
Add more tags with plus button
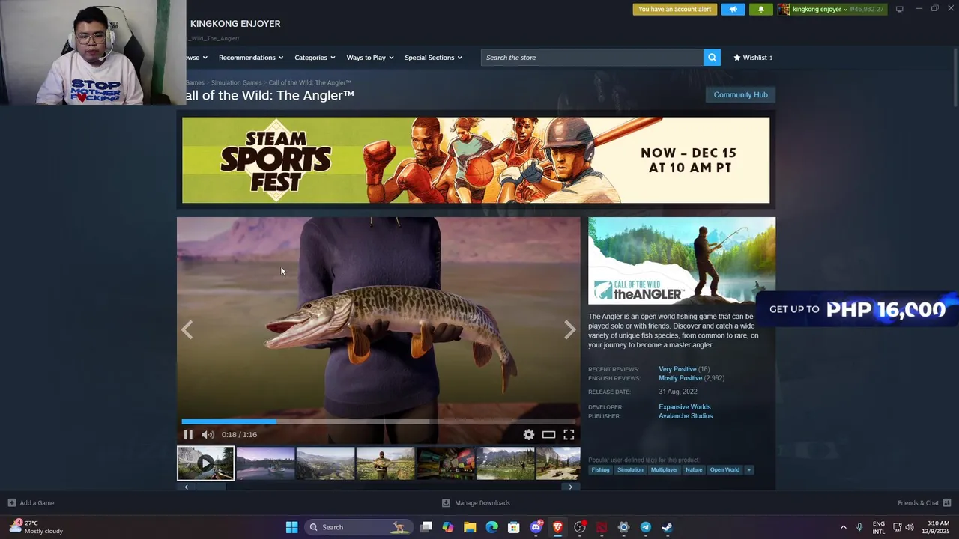point(748,470)
